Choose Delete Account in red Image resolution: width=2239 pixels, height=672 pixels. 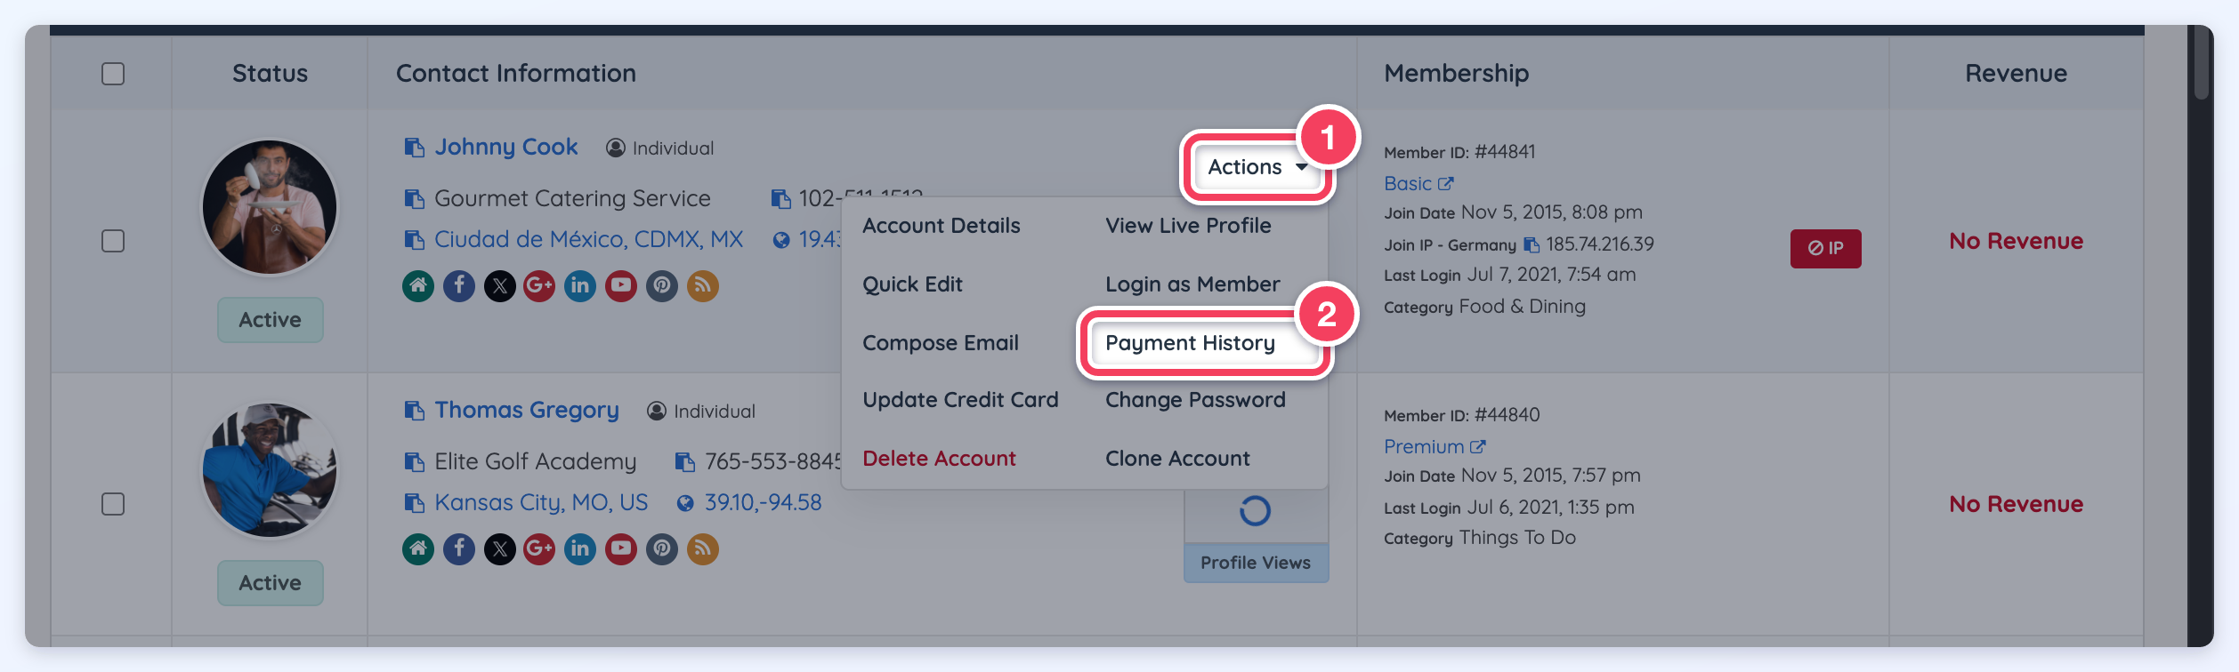(x=939, y=459)
